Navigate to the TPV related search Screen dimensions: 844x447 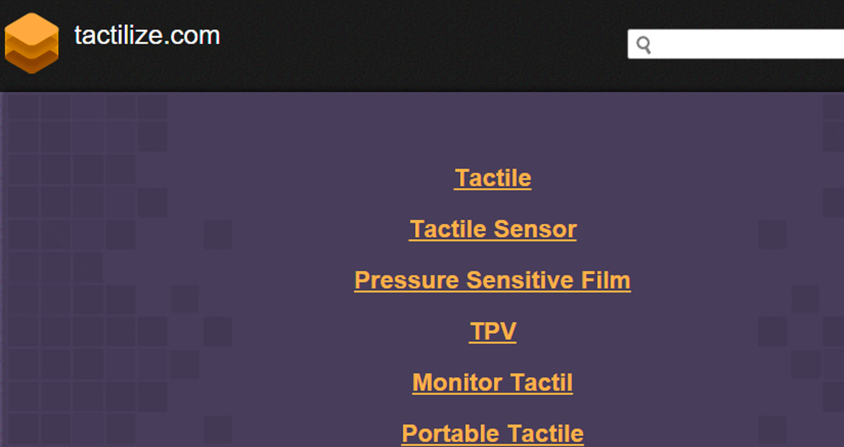click(493, 331)
